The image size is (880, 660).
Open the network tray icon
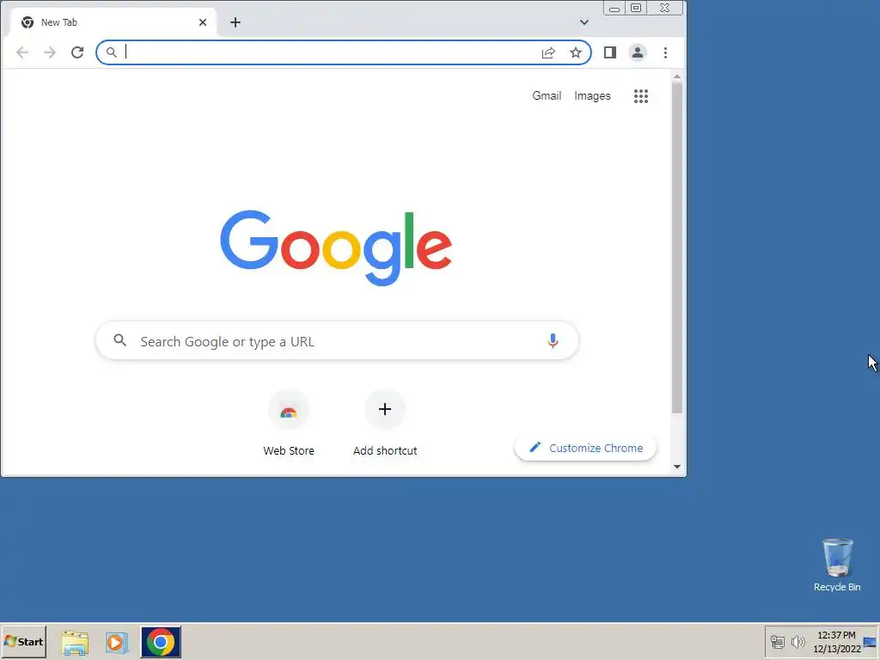tap(777, 641)
